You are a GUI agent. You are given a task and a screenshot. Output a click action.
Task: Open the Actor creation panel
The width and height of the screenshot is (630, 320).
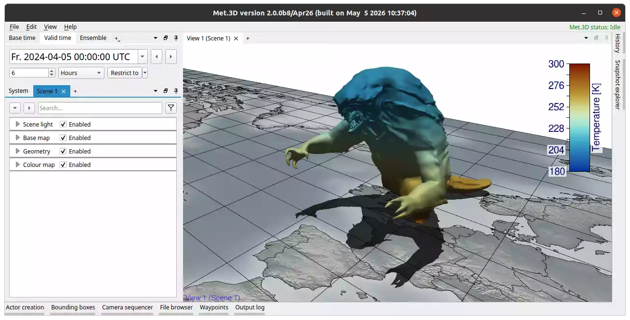point(25,307)
